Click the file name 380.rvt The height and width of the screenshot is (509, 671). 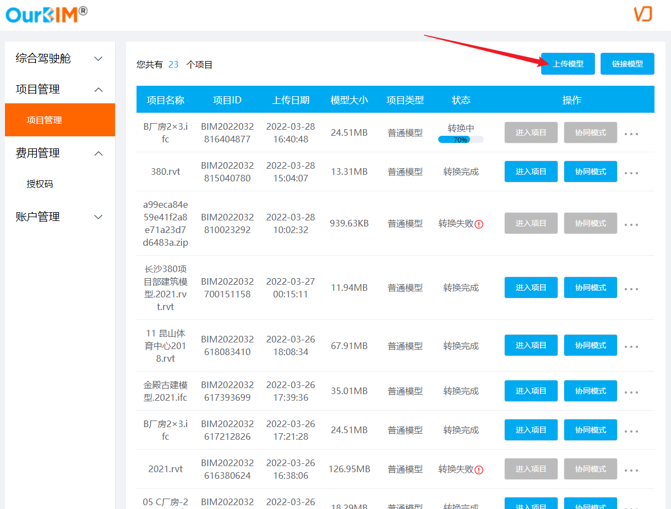click(x=166, y=171)
